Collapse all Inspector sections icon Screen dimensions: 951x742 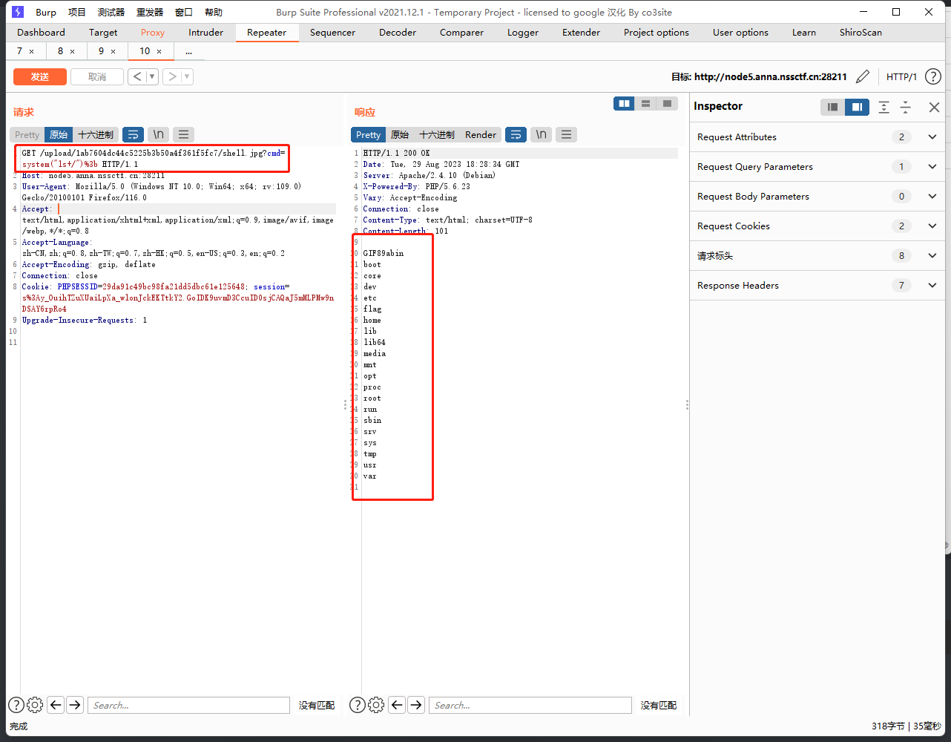pyautogui.click(x=905, y=107)
